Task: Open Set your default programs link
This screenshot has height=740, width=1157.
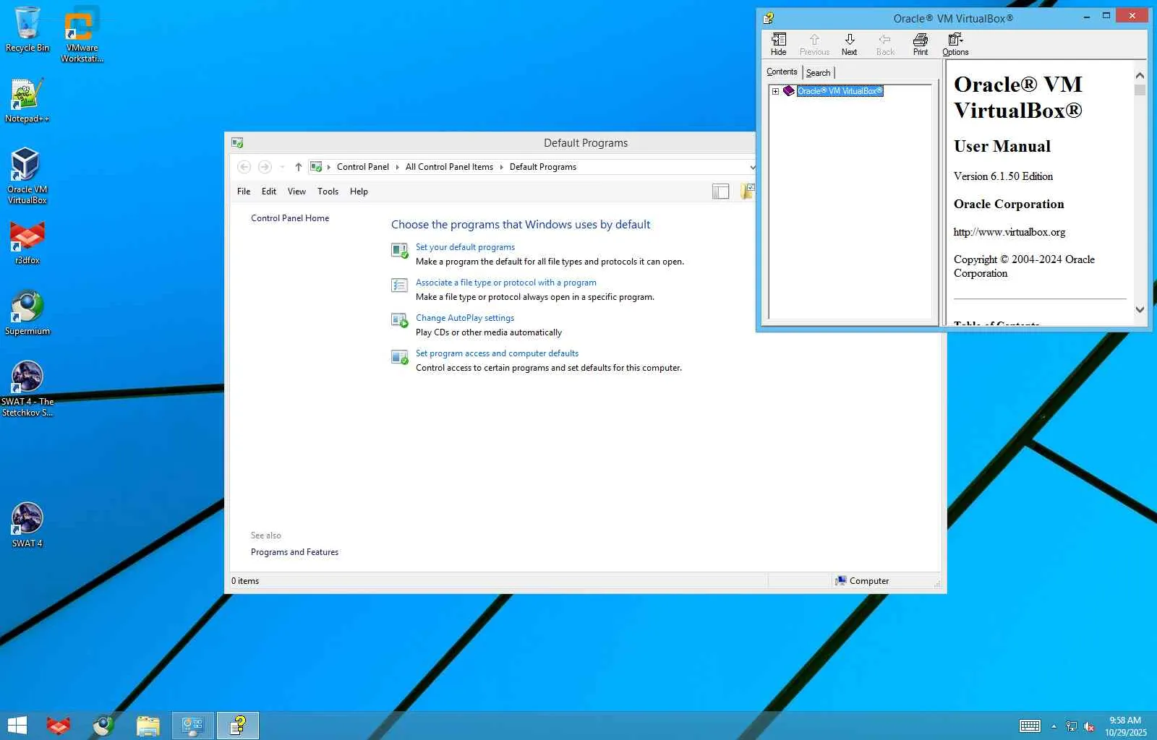Action: (465, 247)
